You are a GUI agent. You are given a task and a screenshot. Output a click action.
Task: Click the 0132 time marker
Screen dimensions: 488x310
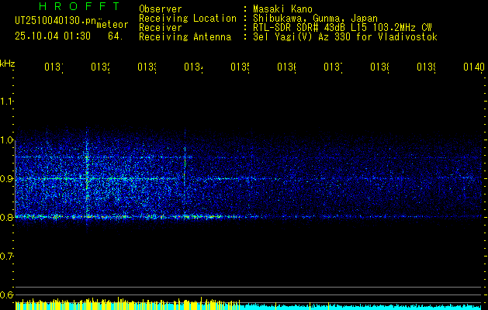click(x=100, y=67)
